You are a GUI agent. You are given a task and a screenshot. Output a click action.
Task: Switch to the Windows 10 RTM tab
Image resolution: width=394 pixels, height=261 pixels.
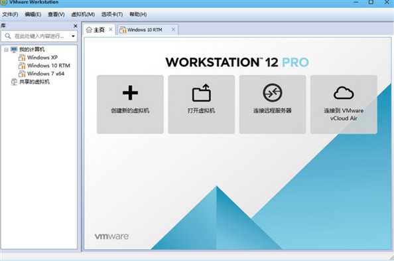145,30
